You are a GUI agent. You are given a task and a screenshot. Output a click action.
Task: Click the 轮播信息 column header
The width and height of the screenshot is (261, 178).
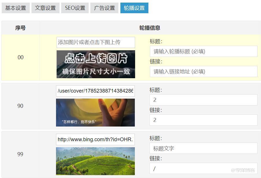pos(150,28)
